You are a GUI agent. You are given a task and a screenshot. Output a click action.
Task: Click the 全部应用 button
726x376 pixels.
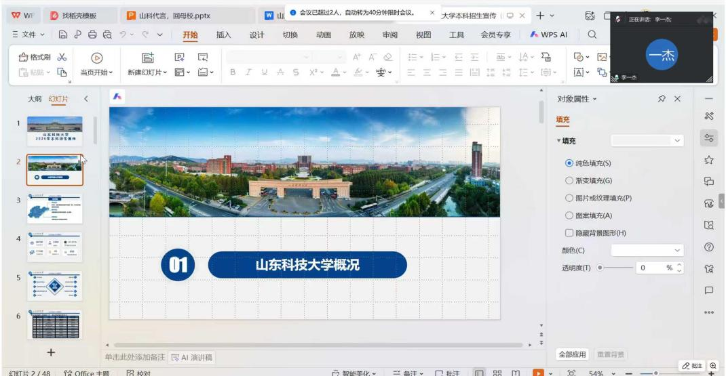(572, 354)
